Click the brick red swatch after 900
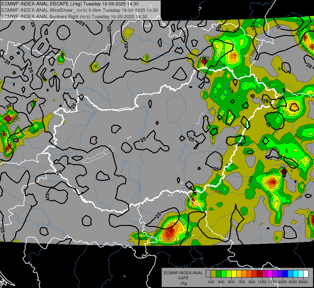This screenshot has height=288, width=314. (255, 274)
